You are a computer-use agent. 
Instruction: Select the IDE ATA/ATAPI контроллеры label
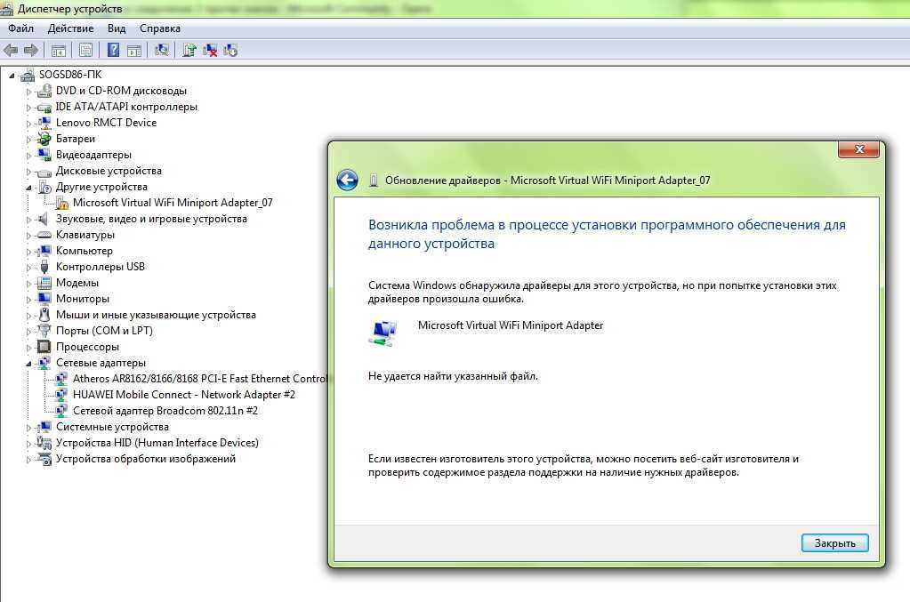[x=126, y=107]
